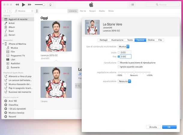The width and height of the screenshot is (183, 135).
Task: Open the Up Next list icon
Action: click(133, 5)
